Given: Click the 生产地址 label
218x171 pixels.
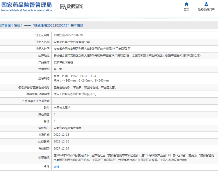Looking at the screenshot, I should pyautogui.click(x=44, y=56).
